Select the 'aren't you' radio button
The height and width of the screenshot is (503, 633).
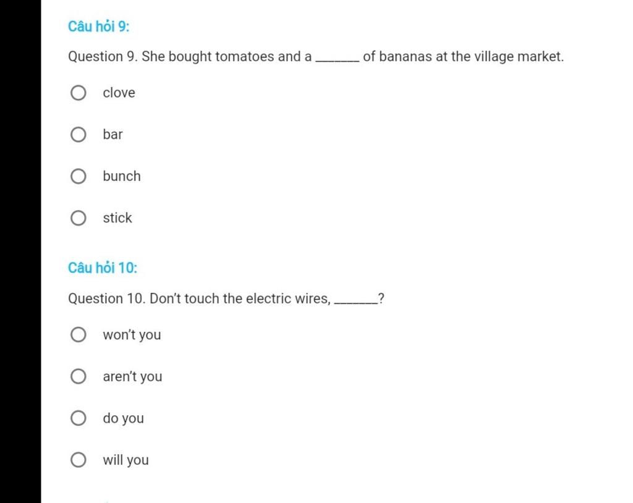79,376
